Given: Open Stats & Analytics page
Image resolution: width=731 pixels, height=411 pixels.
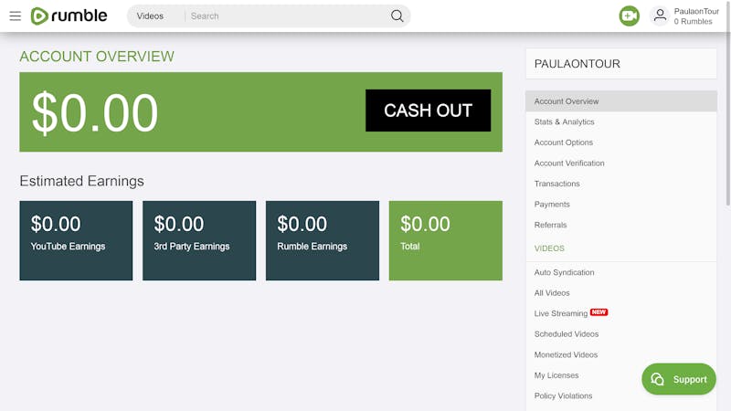Looking at the screenshot, I should pos(564,121).
